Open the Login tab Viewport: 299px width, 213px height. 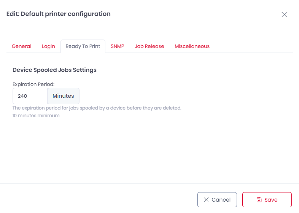coord(48,46)
